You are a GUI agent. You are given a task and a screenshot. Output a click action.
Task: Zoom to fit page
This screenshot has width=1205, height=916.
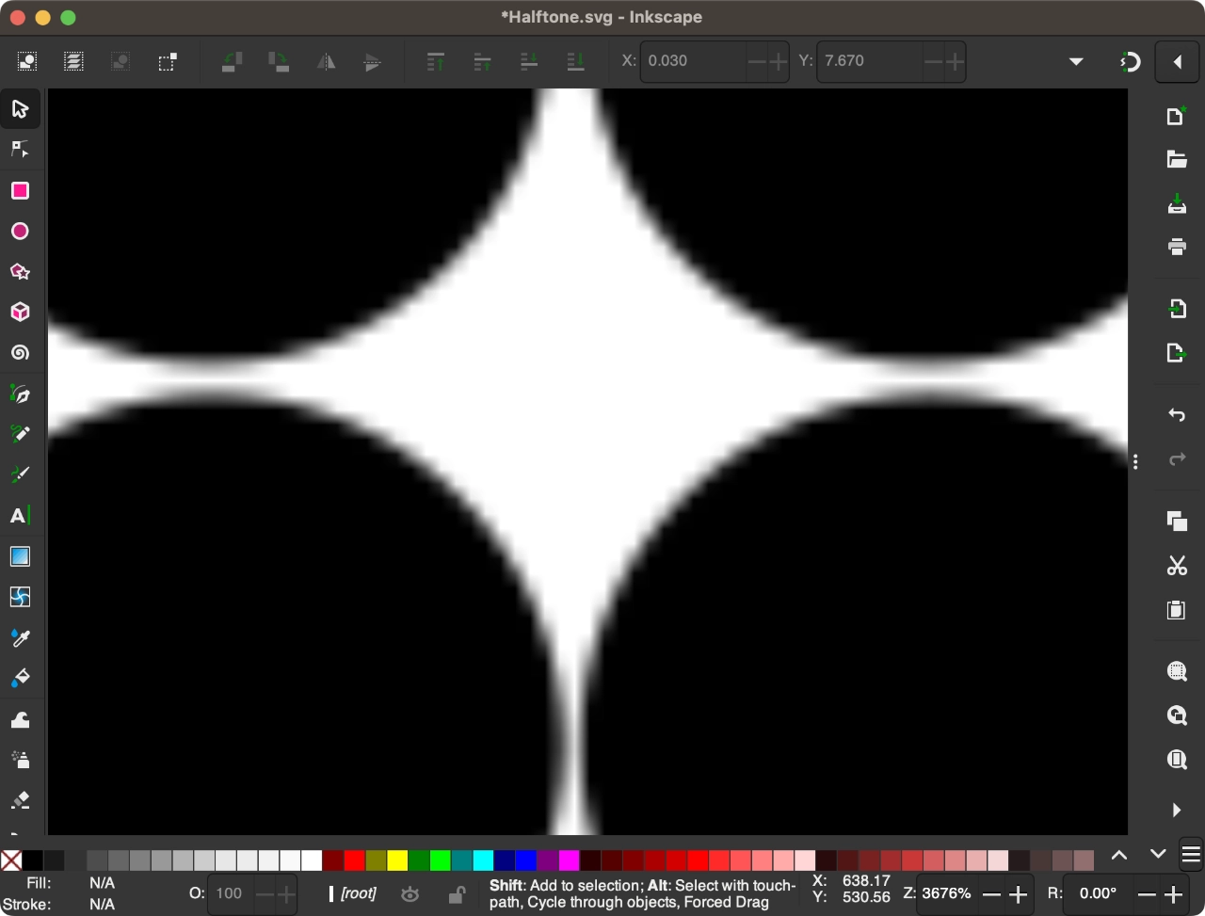tap(1177, 759)
